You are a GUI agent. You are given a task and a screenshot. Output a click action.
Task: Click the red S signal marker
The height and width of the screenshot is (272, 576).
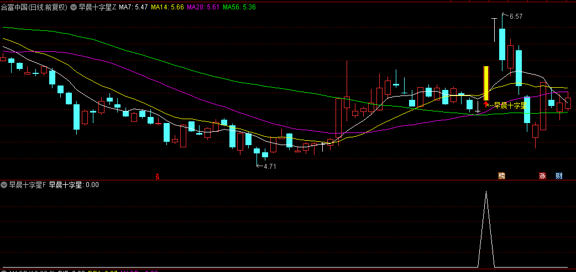158,177
